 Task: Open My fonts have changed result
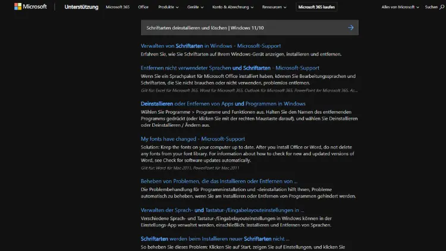pos(193,139)
